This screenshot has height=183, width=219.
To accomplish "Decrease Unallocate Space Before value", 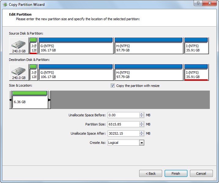I will (x=142, y=116).
